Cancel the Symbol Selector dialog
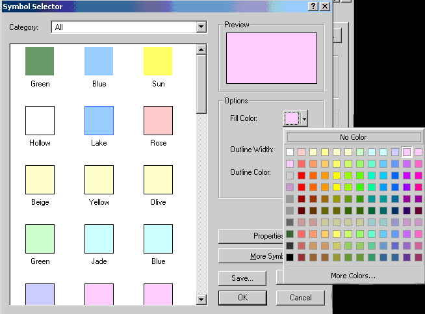Screen dimensions: 425x314 point(300,298)
